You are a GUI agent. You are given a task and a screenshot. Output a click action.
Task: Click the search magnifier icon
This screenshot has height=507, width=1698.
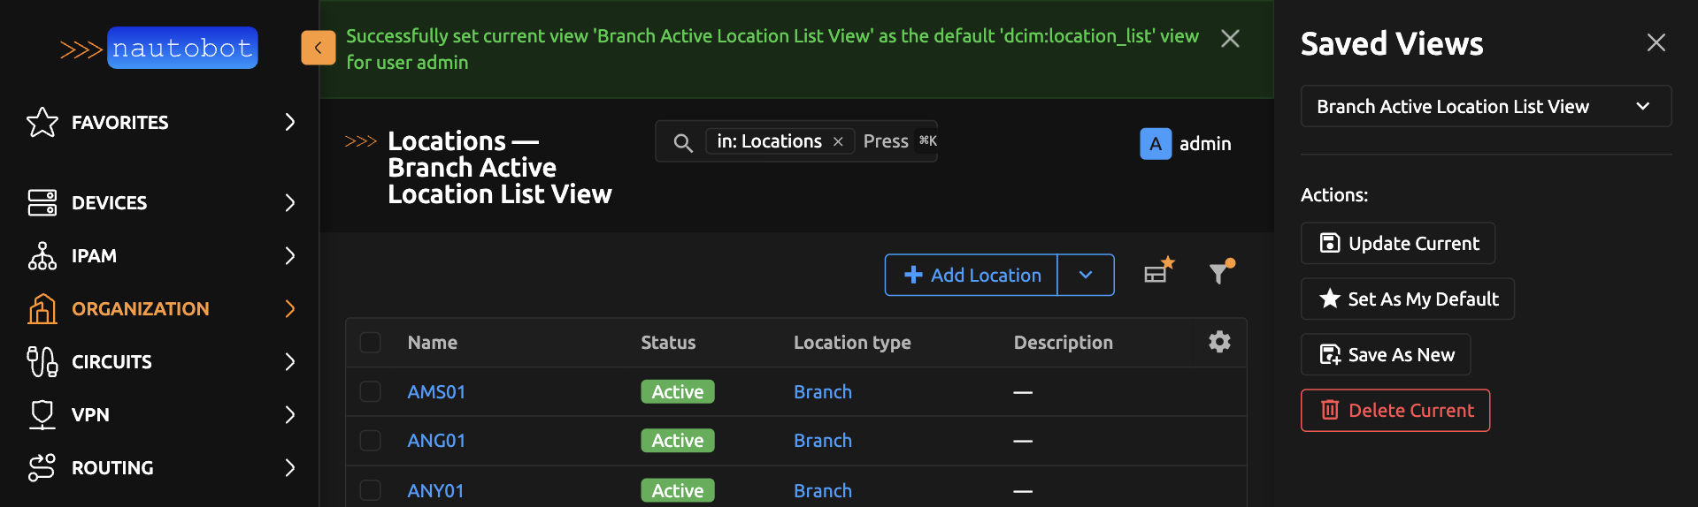(682, 142)
